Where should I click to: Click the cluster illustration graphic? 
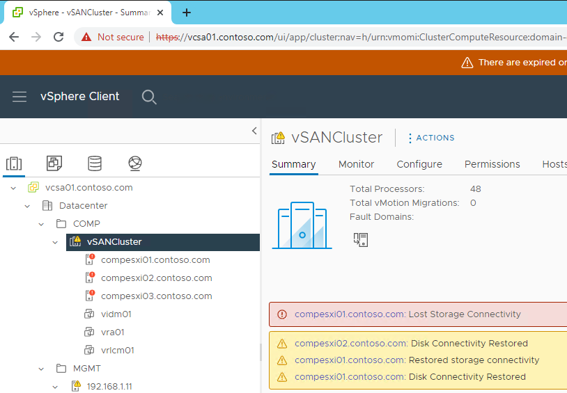302,225
